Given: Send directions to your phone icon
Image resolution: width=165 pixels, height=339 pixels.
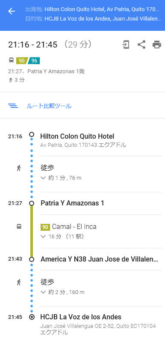Looking at the screenshot, I should (x=126, y=45).
